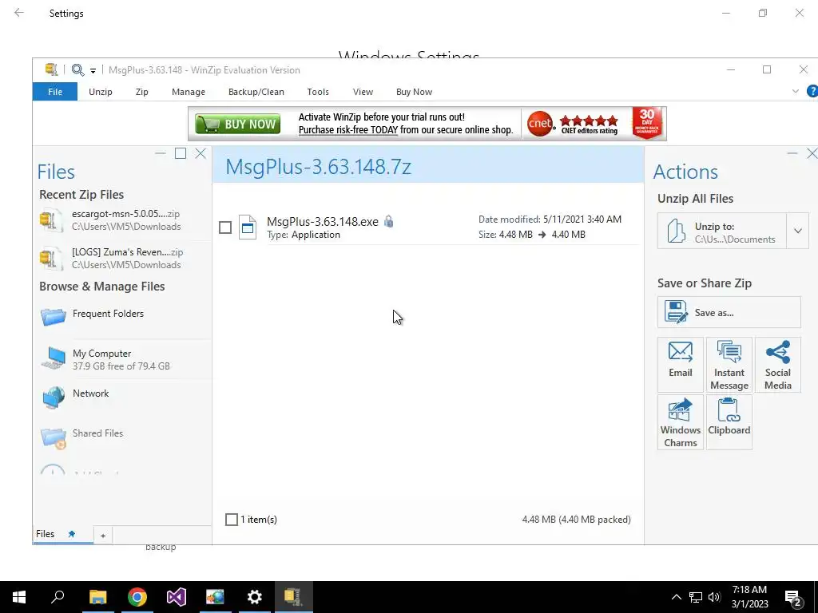Click the zip icon for [LOGS] Zuma's archive
The image size is (818, 613).
(x=50, y=258)
